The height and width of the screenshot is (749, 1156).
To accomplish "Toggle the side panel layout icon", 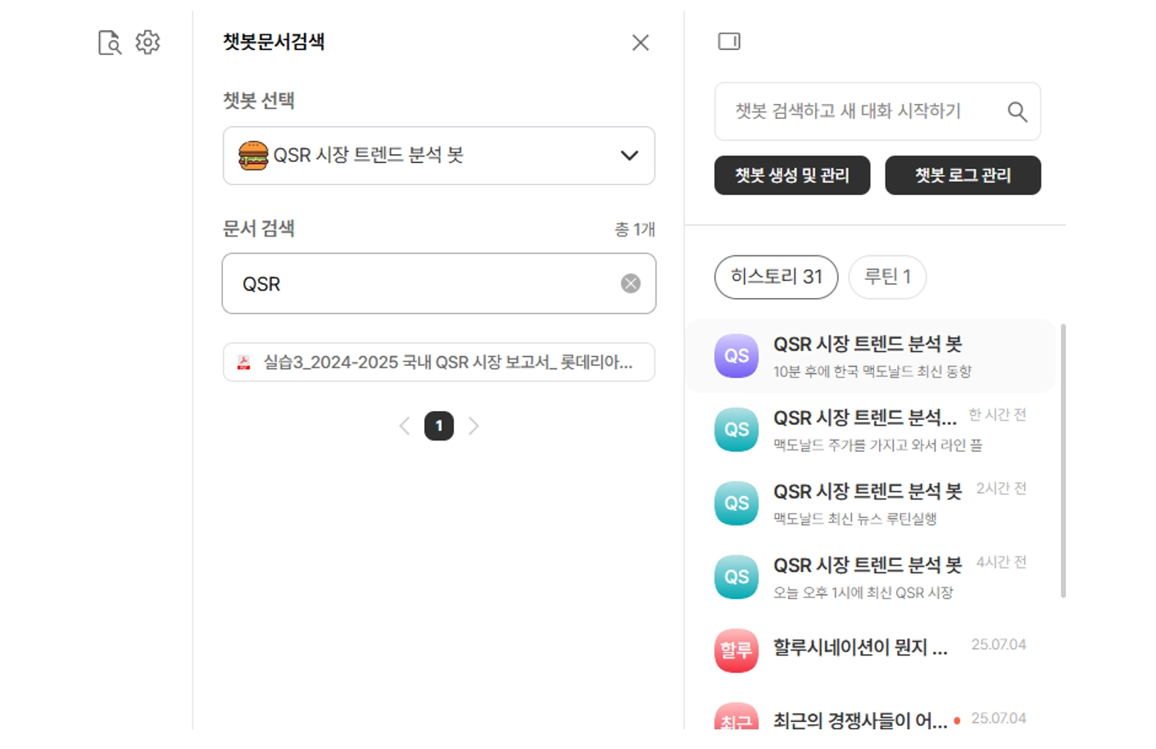I will [x=728, y=41].
